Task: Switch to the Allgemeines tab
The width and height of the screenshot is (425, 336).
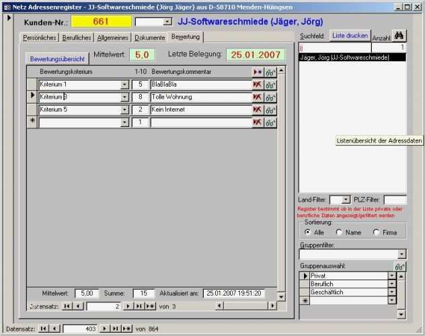Action: coord(113,38)
